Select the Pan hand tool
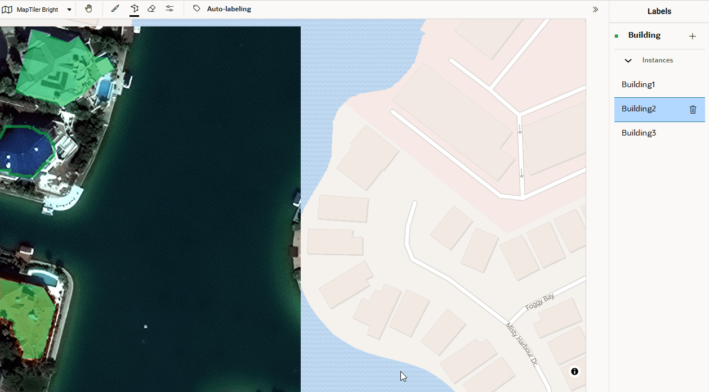 pyautogui.click(x=88, y=9)
